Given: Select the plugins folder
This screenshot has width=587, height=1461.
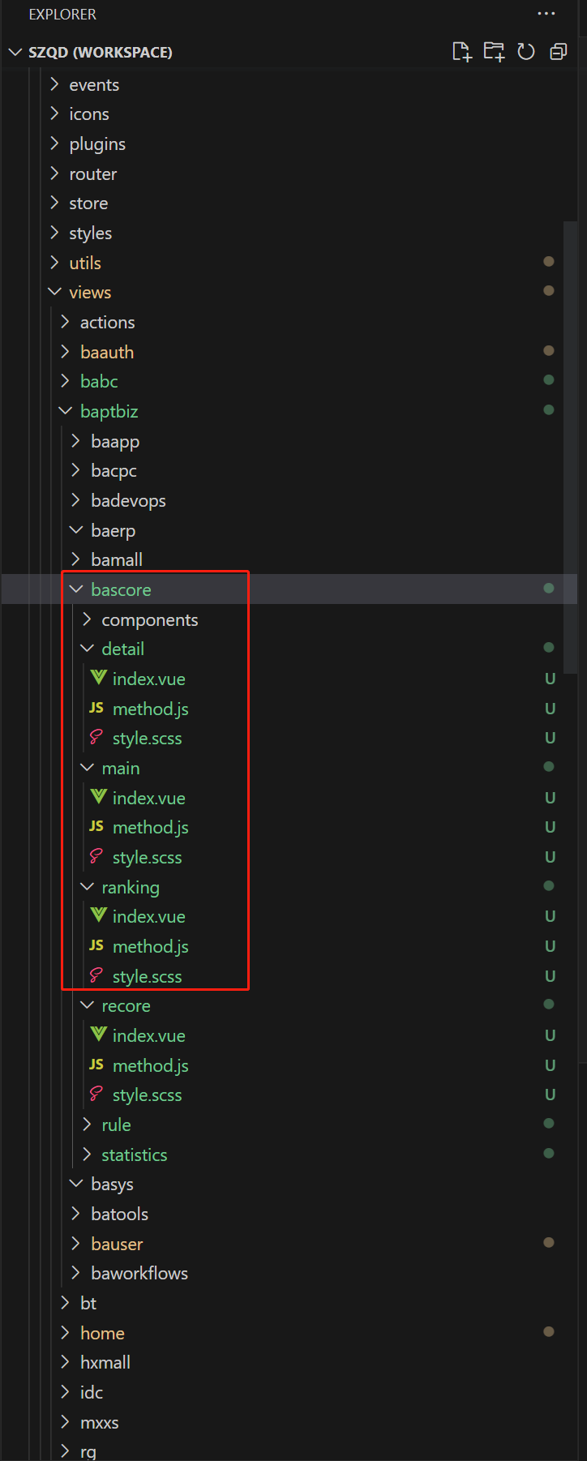Looking at the screenshot, I should [97, 144].
